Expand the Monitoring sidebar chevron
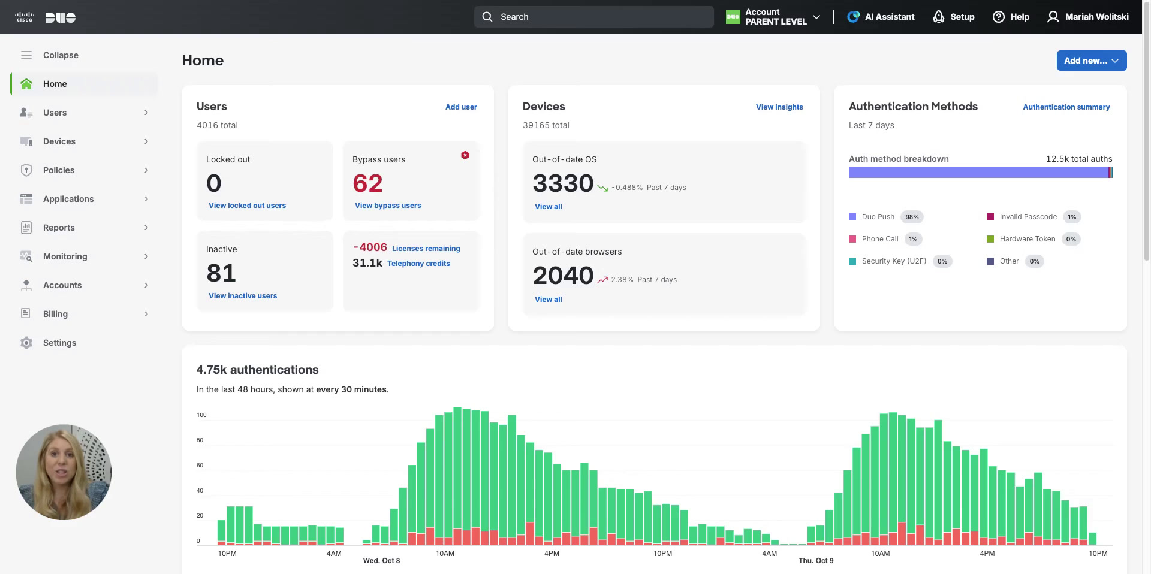This screenshot has width=1151, height=574. (x=146, y=256)
